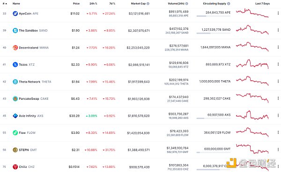Click the Theta Network logo icon
This screenshot has width=281, height=173.
(x=15, y=82)
